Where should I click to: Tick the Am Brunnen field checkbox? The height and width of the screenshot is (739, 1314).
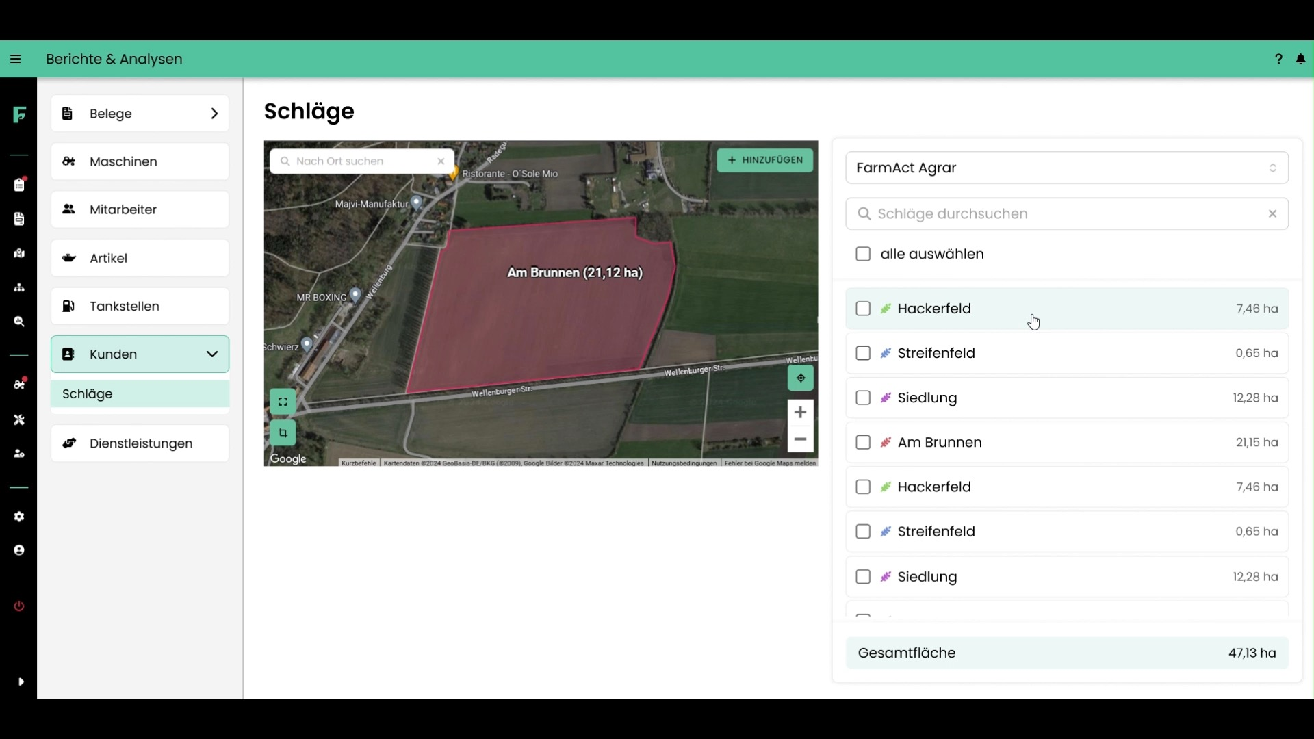click(863, 443)
